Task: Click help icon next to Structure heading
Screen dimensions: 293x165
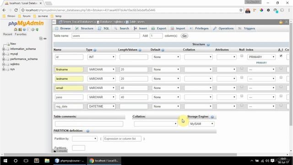Action: point(208,45)
